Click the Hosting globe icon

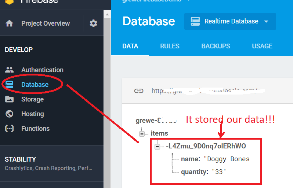coord(10,114)
